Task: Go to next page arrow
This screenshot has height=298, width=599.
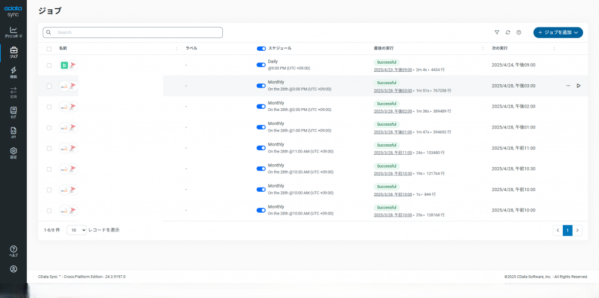Action: click(577, 230)
